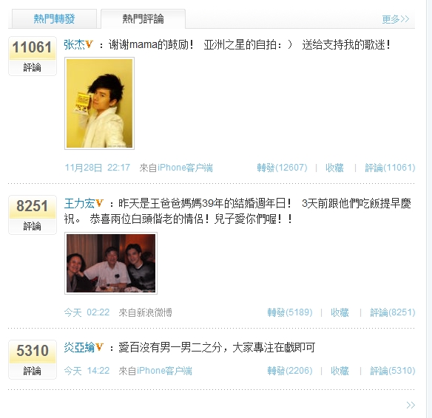Screen dimensions: 432x418
Task: Click 評論(11061) on 张杰's post
Action: click(390, 168)
